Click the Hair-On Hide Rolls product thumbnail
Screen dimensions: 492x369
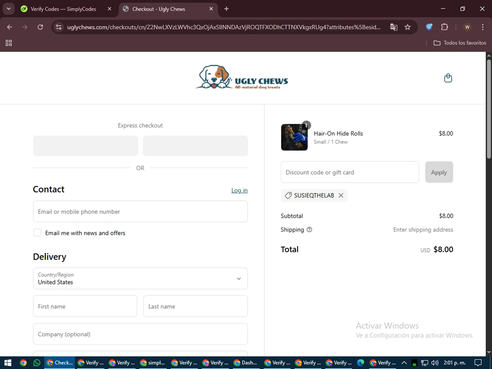pos(294,137)
